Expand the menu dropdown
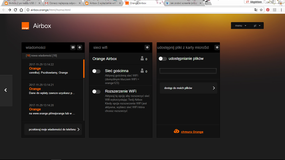 tap(240, 26)
